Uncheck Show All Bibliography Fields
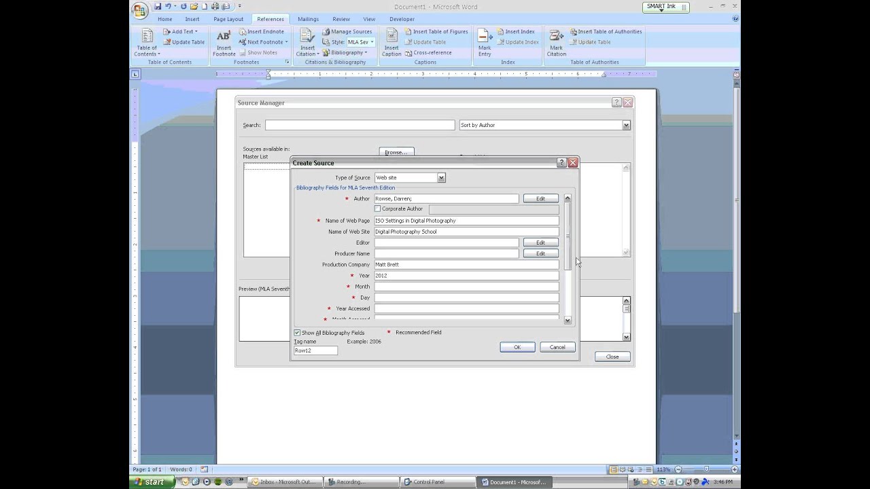 [297, 333]
